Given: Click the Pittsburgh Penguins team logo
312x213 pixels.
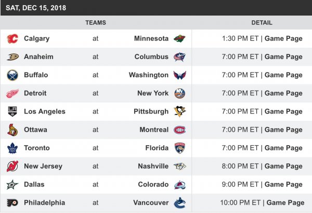Looking at the screenshot, I should pyautogui.click(x=179, y=111).
